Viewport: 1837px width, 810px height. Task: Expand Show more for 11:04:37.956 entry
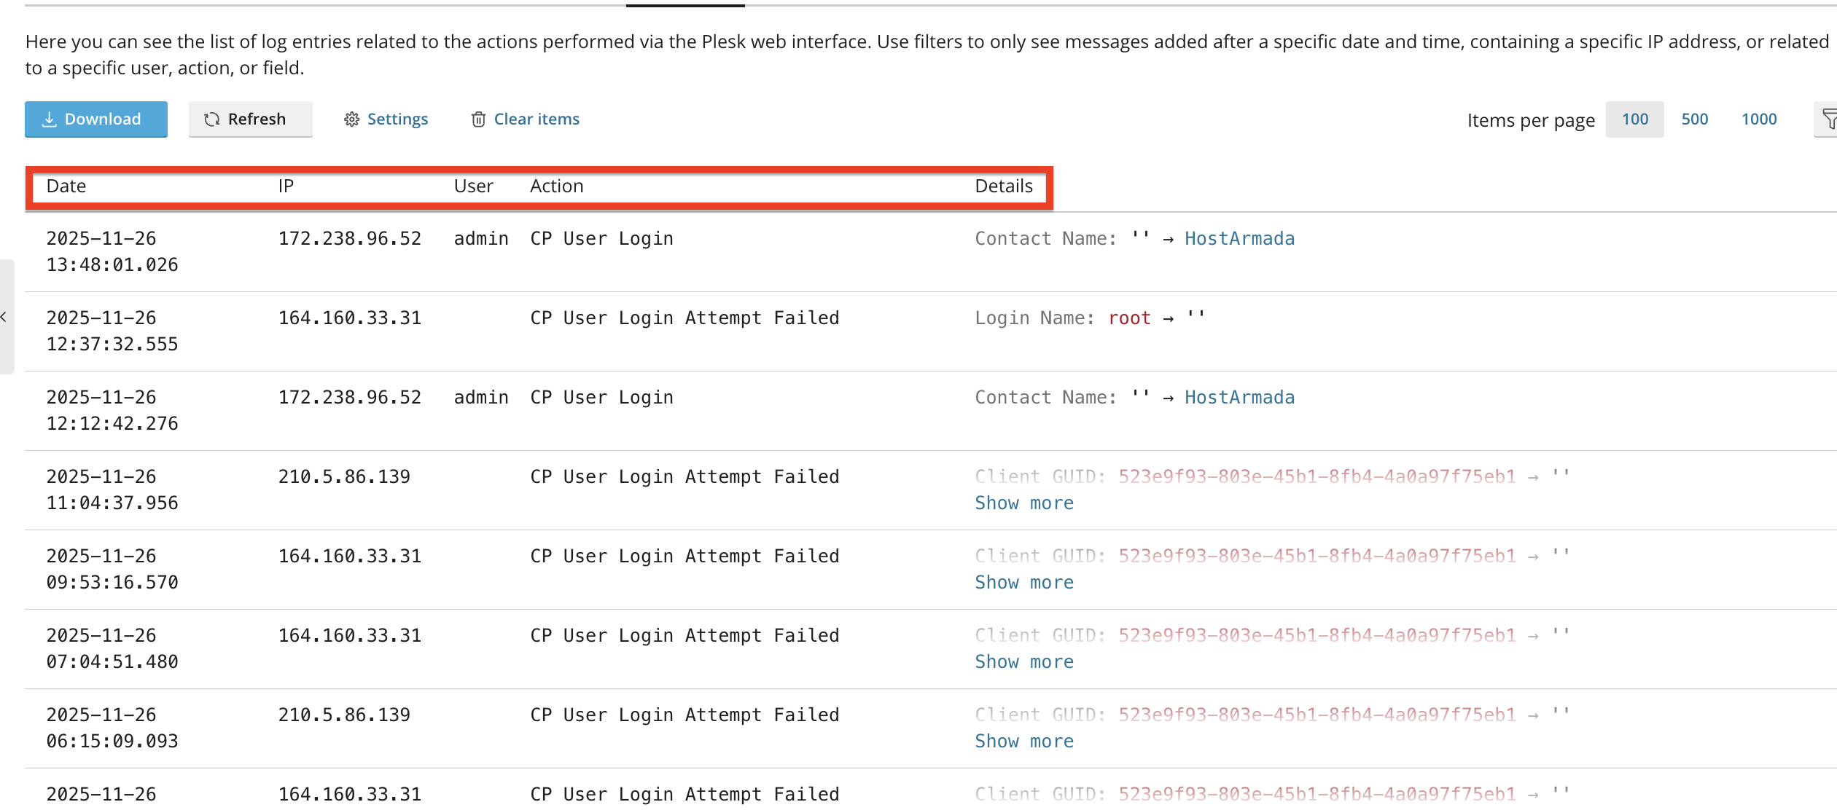pos(1024,503)
